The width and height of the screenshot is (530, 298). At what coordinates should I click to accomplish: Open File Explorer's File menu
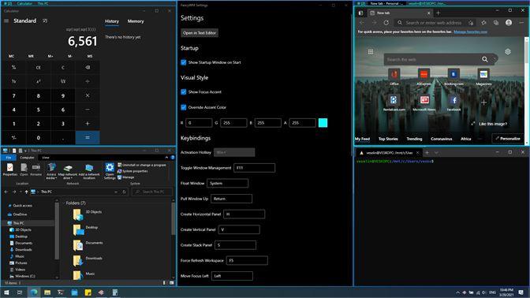9,158
